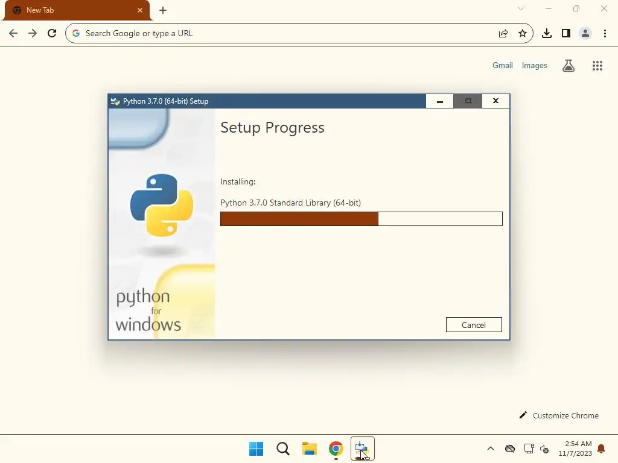
Task: Share this page icon in address bar
Action: pos(503,34)
